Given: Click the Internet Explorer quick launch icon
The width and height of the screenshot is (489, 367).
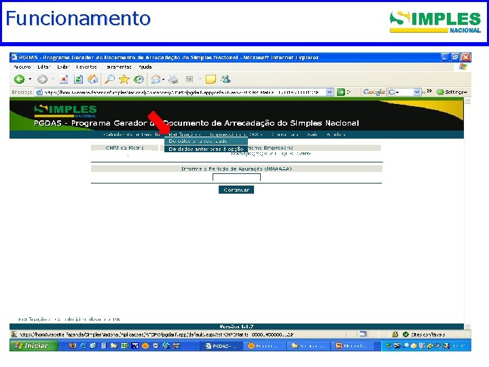Looking at the screenshot, I should coord(83,346).
